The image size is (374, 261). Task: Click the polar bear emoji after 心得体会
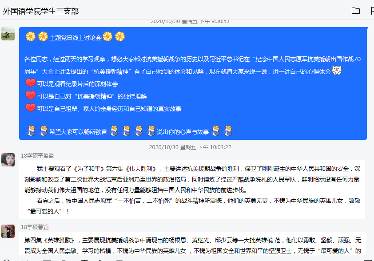[337, 71]
